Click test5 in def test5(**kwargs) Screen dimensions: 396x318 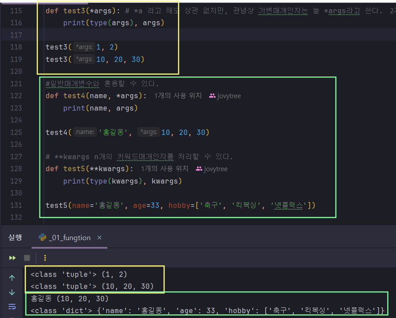(74, 169)
